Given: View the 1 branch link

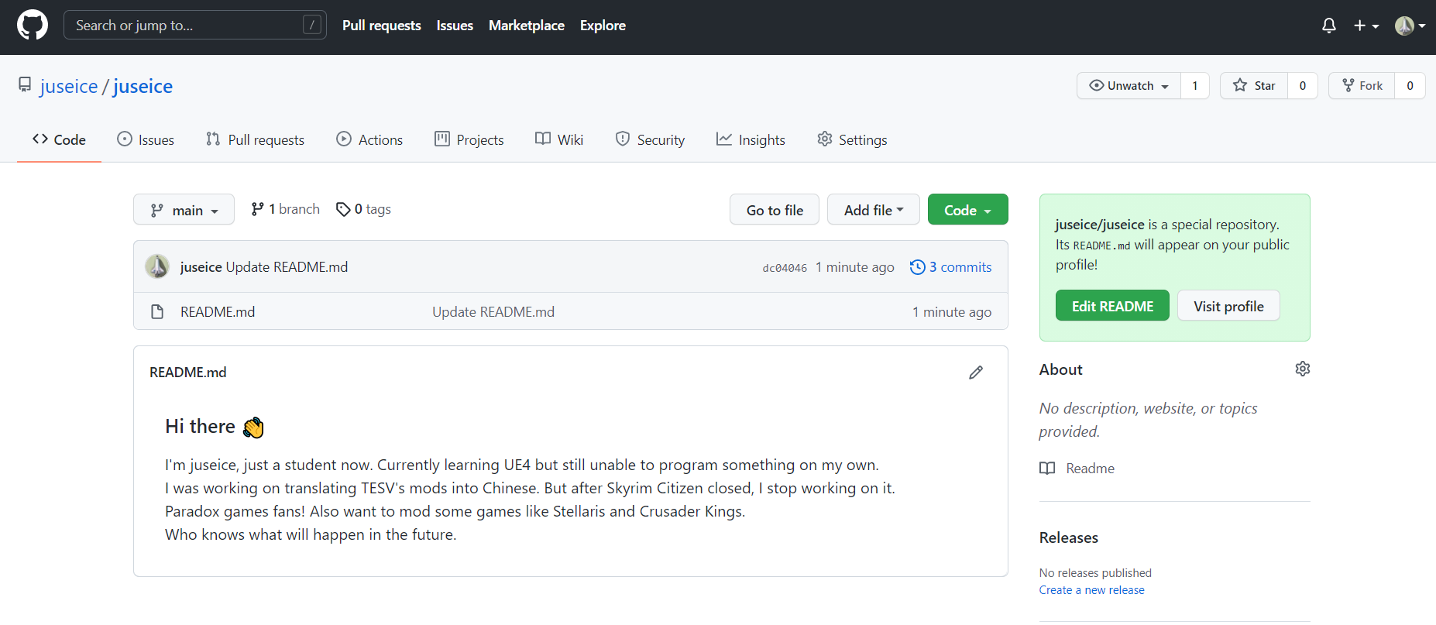Looking at the screenshot, I should (x=285, y=209).
